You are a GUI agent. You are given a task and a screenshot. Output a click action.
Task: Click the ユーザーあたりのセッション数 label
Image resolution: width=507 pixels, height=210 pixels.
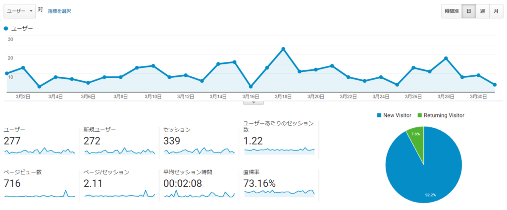(279, 126)
